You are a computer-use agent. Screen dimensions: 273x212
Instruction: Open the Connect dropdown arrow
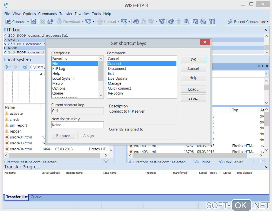28,22
